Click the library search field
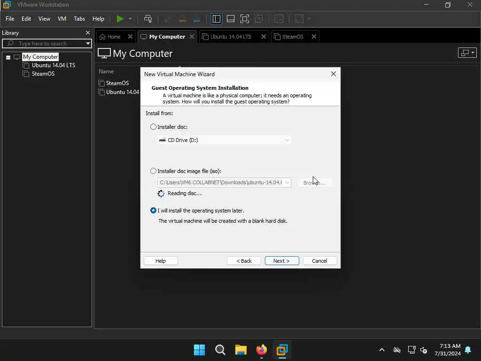Image resolution: width=481 pixels, height=361 pixels. (46, 44)
